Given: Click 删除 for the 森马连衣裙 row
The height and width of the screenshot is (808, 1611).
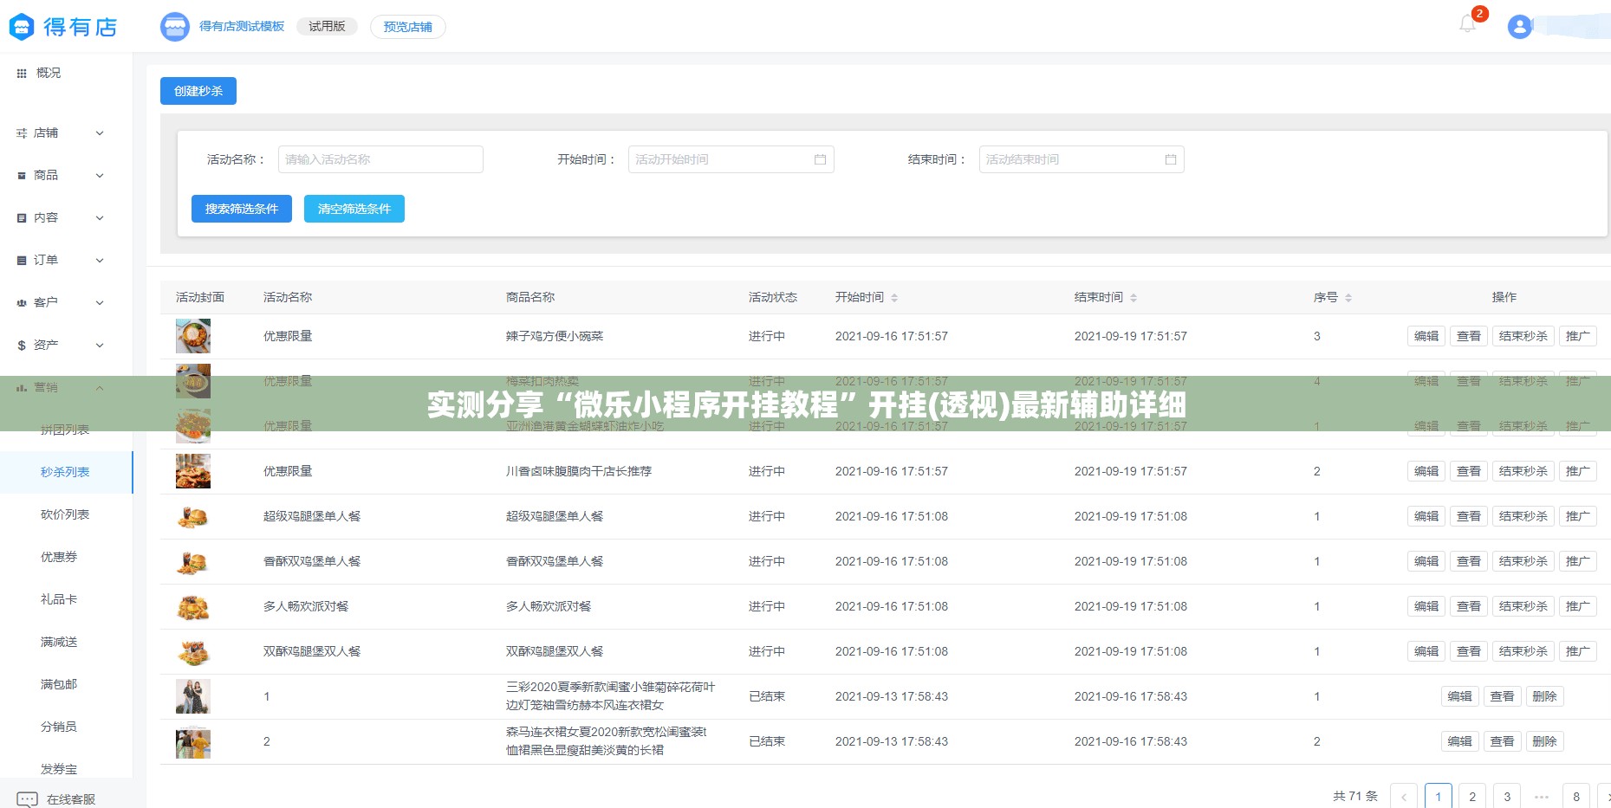Looking at the screenshot, I should point(1544,741).
